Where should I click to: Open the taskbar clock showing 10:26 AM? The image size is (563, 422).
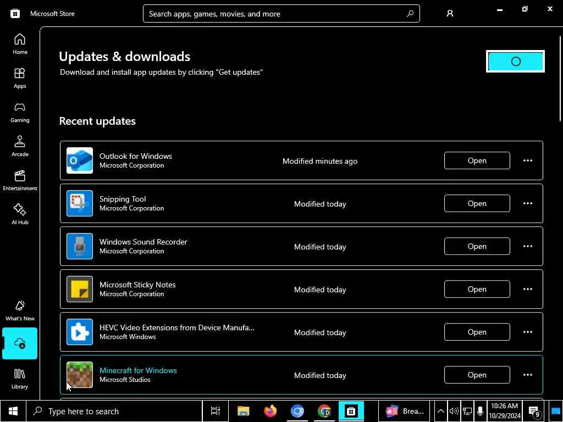tap(505, 411)
